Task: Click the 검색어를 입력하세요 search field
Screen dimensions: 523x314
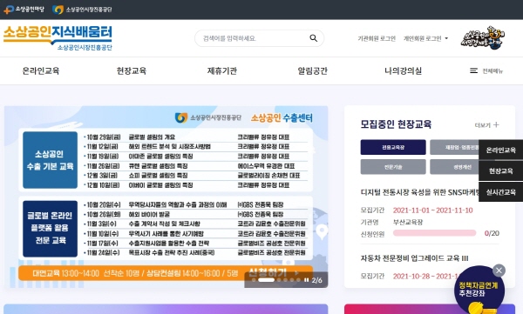Action: pyautogui.click(x=259, y=38)
